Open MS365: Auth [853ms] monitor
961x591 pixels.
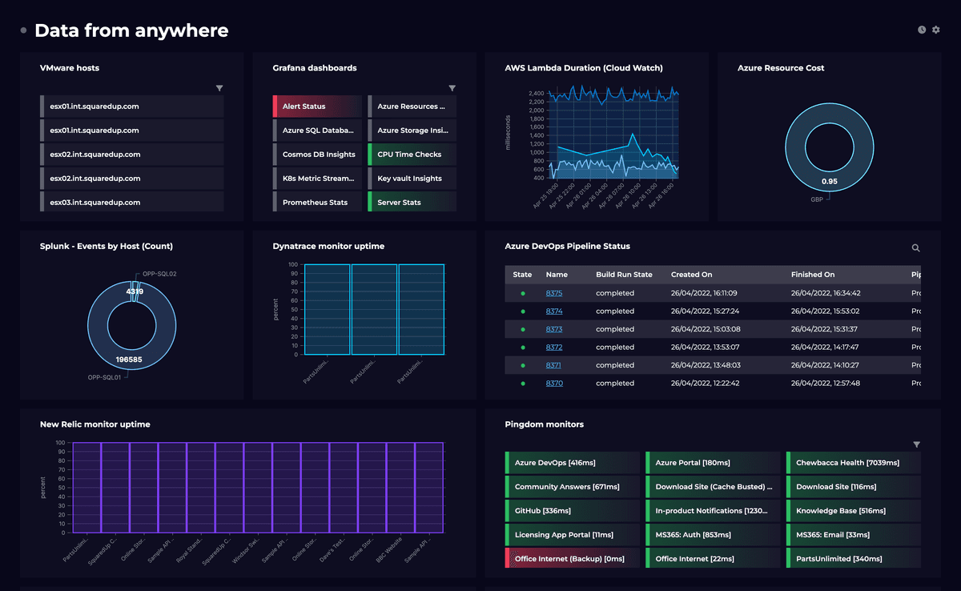(713, 534)
